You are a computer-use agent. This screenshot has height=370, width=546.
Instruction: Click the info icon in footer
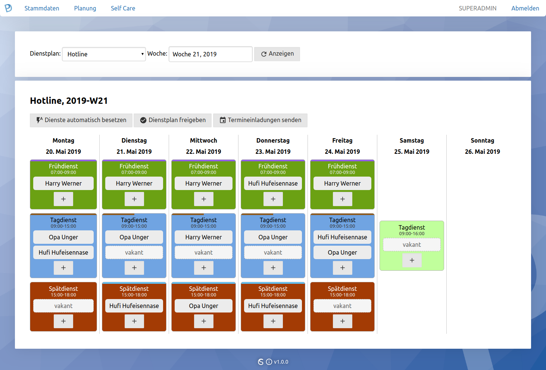click(269, 362)
